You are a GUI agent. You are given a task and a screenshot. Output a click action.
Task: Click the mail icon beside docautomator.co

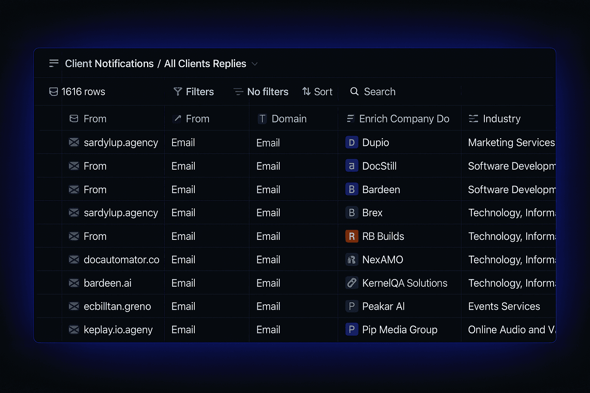click(x=74, y=259)
